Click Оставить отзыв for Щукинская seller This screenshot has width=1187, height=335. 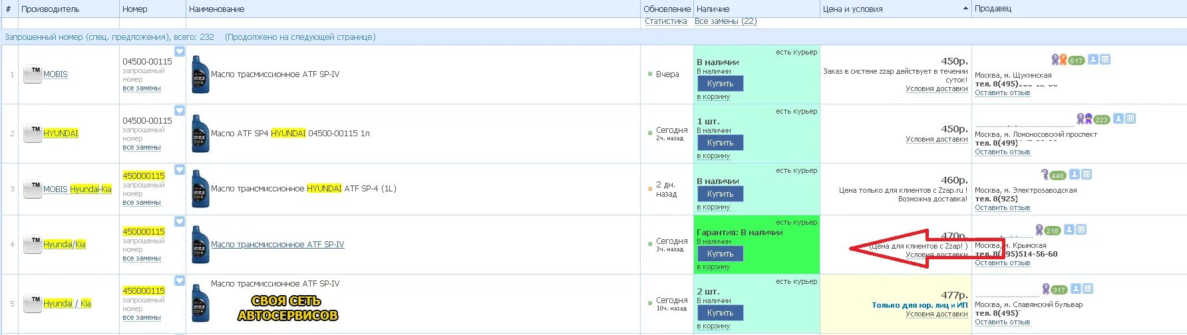click(1002, 93)
